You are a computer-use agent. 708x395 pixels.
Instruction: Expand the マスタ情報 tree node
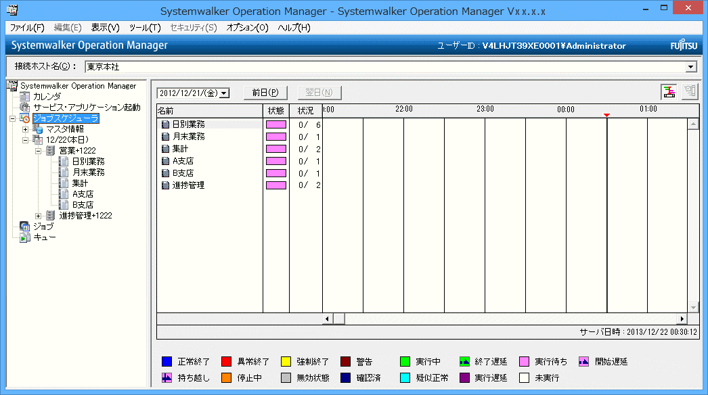(25, 129)
